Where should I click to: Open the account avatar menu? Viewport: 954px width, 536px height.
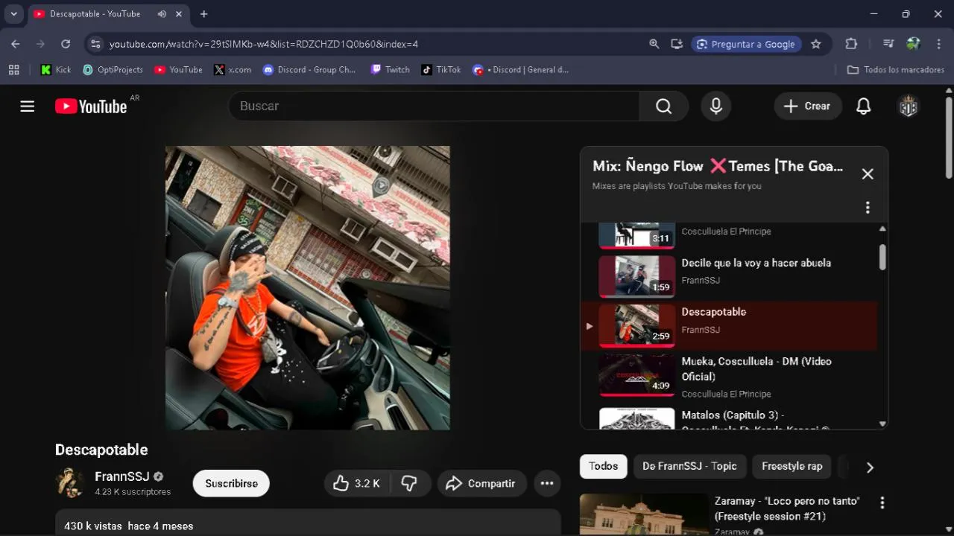pyautogui.click(x=908, y=106)
